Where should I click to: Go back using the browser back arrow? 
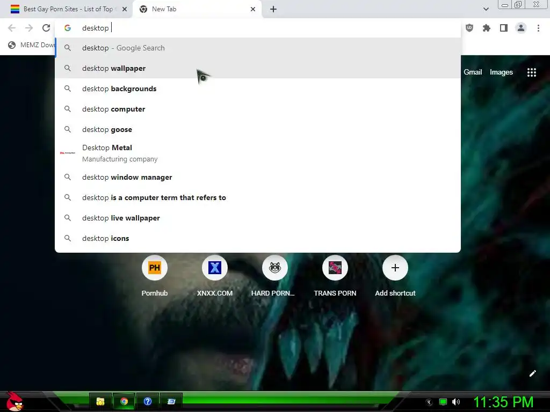12,28
